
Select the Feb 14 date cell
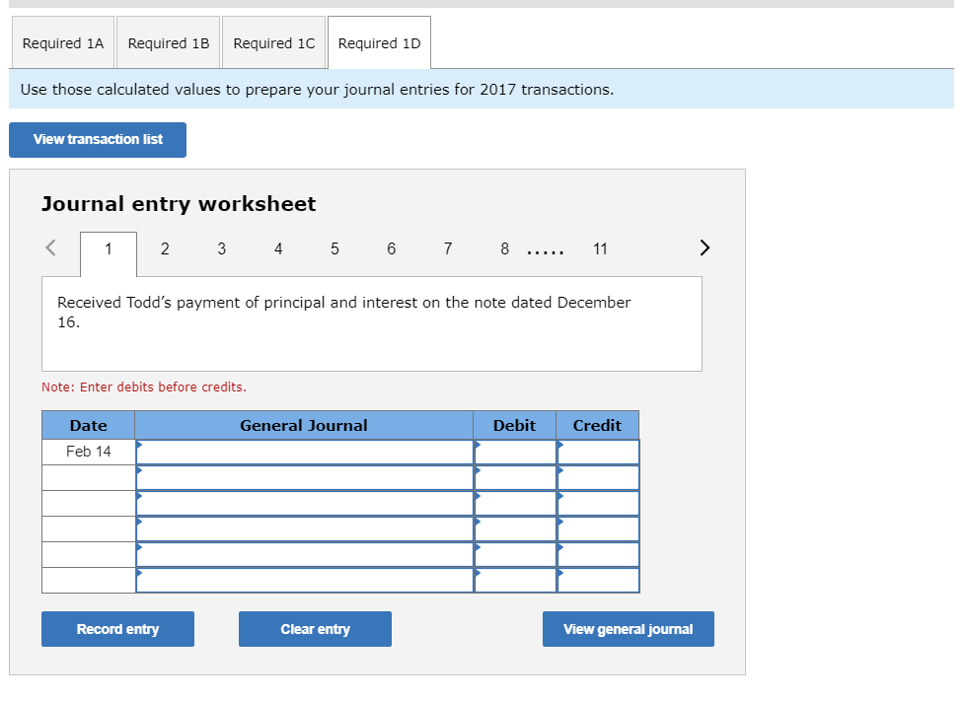click(x=87, y=452)
